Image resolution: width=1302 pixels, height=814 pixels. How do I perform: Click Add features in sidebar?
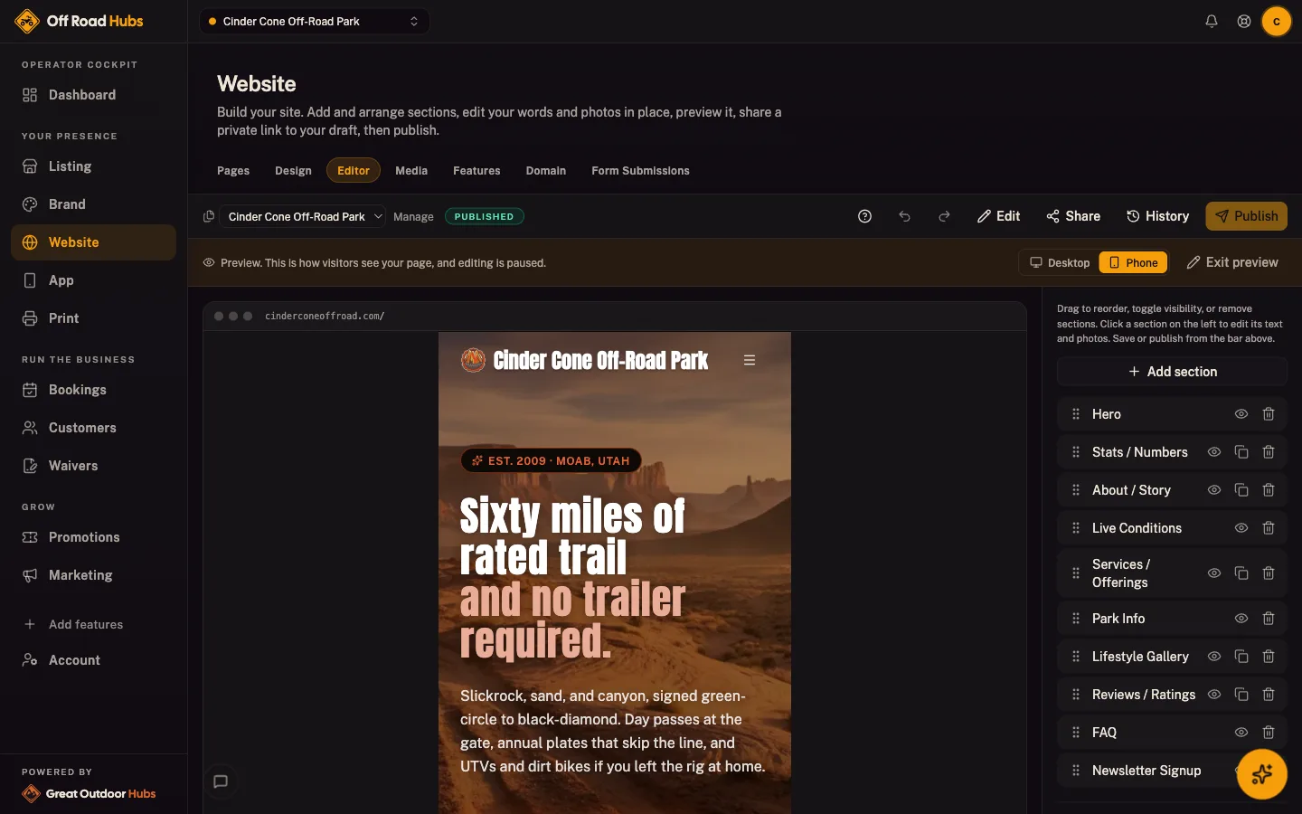click(x=93, y=624)
